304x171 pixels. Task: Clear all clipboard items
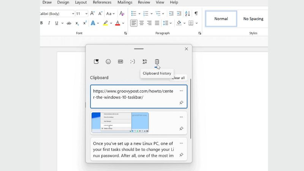click(x=178, y=78)
